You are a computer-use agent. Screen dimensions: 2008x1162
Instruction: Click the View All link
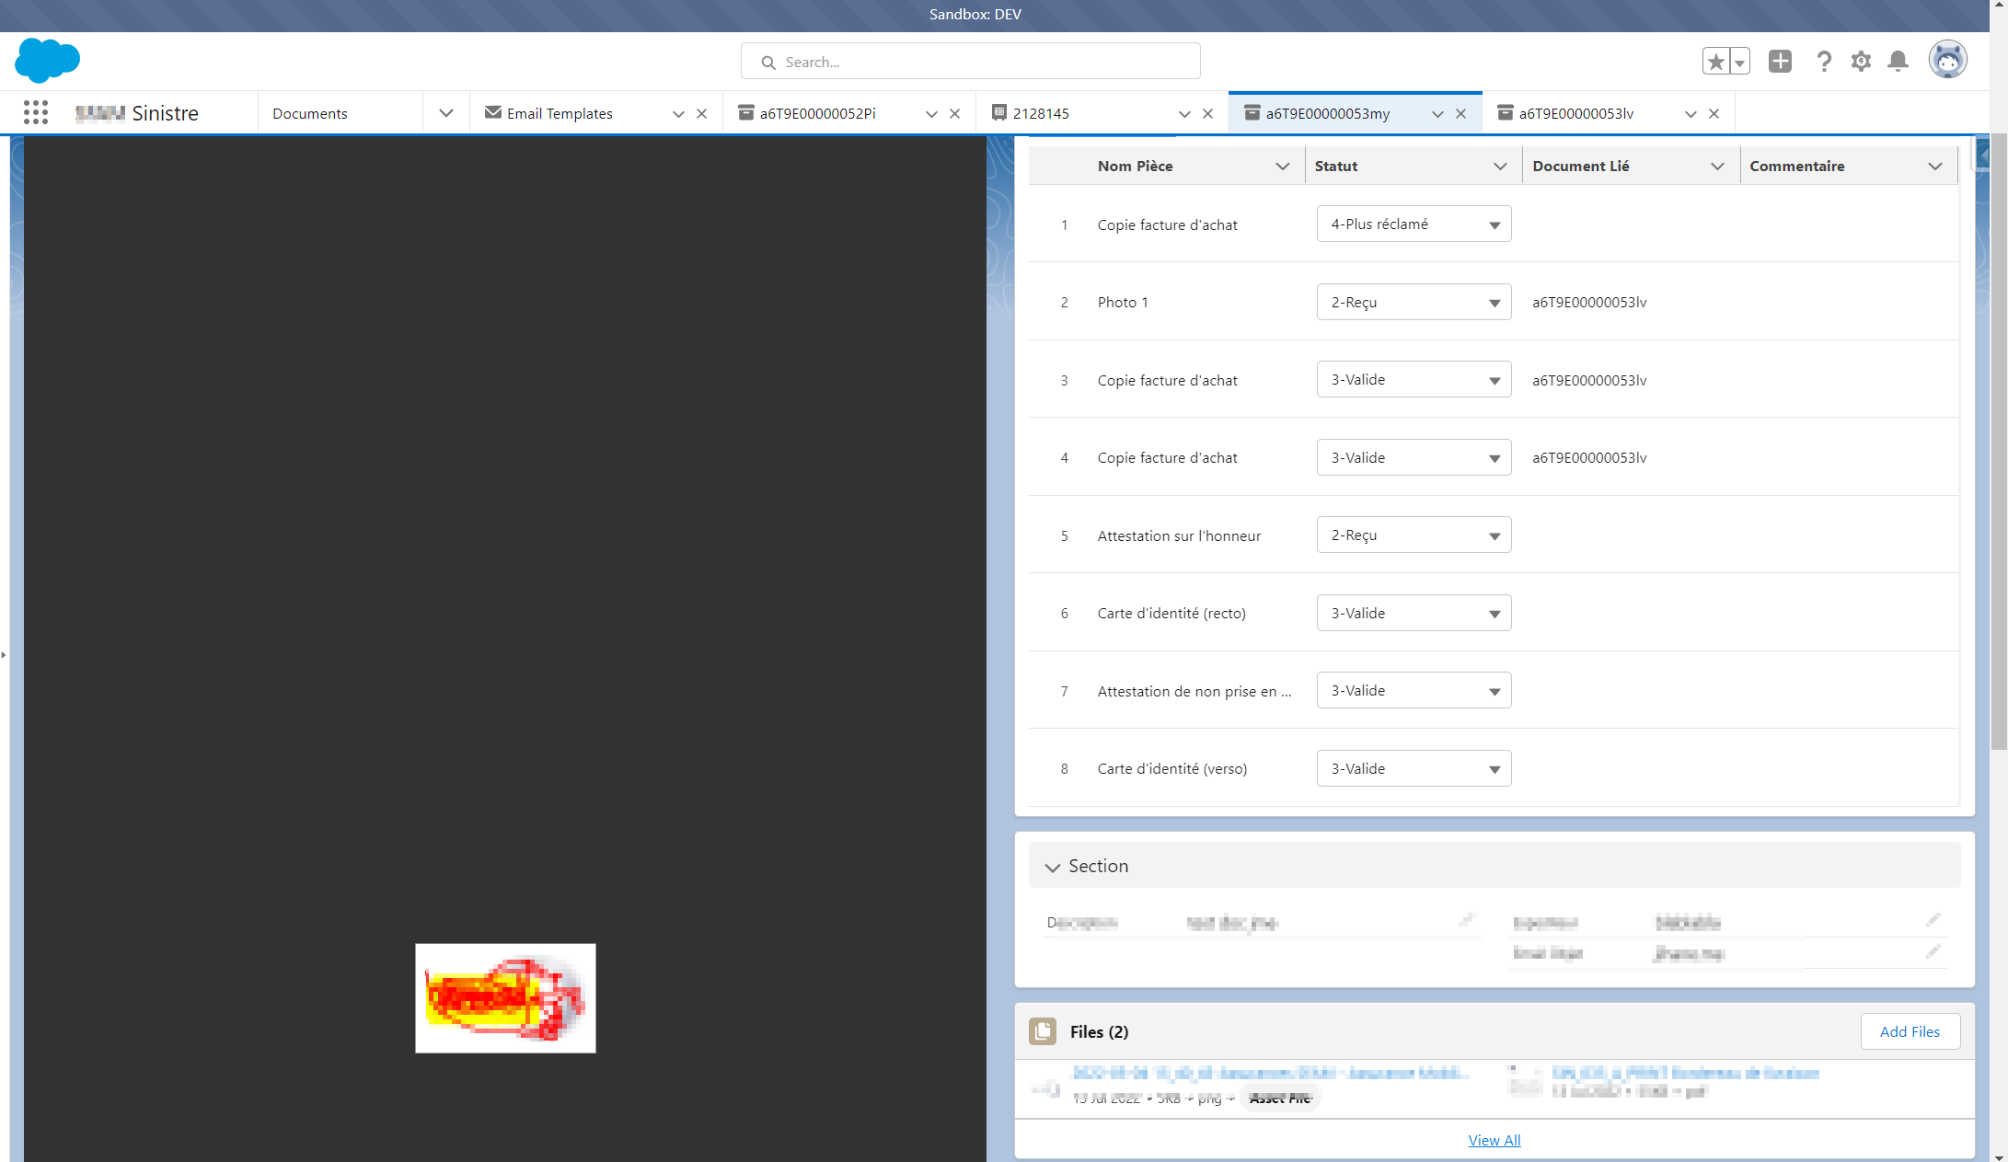click(1494, 1140)
